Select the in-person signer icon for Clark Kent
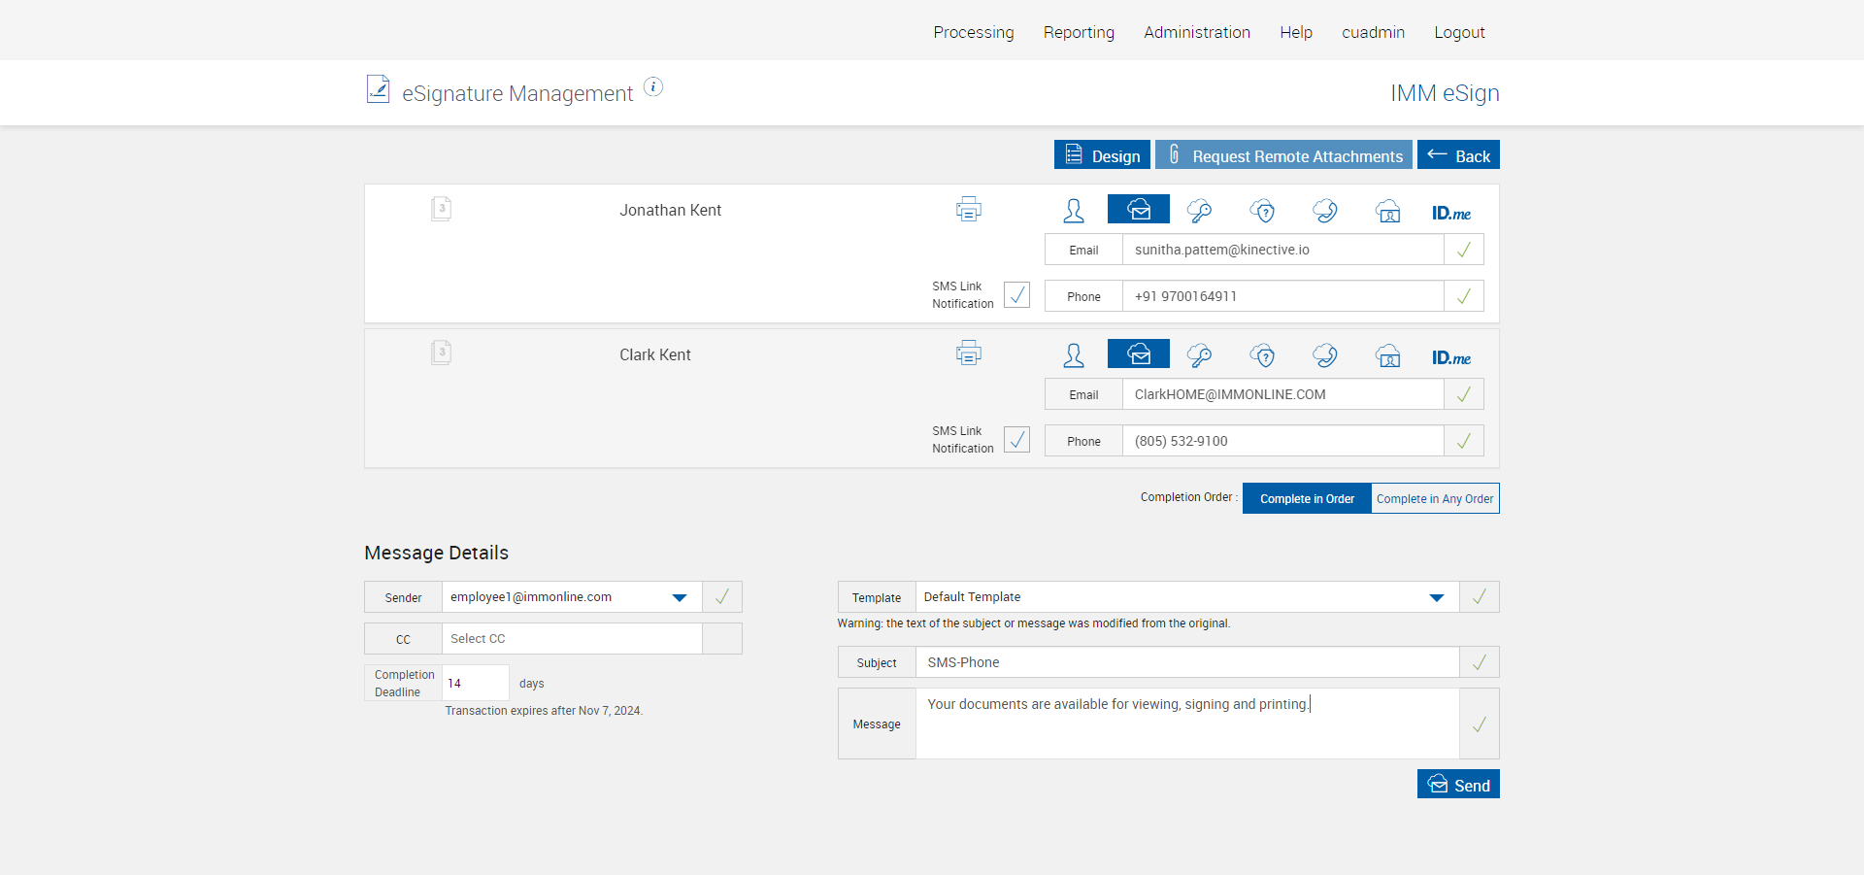1864x875 pixels. point(1074,355)
